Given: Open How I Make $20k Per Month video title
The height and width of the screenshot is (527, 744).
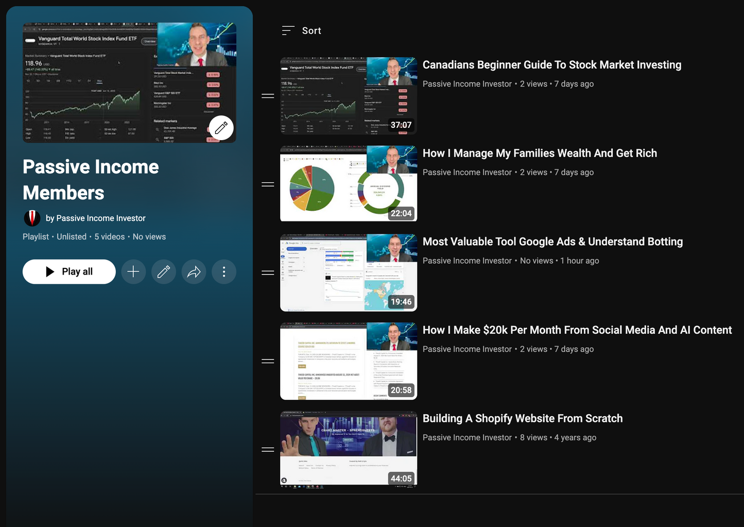Looking at the screenshot, I should click(577, 330).
